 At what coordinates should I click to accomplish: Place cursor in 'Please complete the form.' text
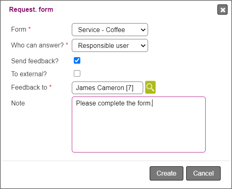point(114,103)
